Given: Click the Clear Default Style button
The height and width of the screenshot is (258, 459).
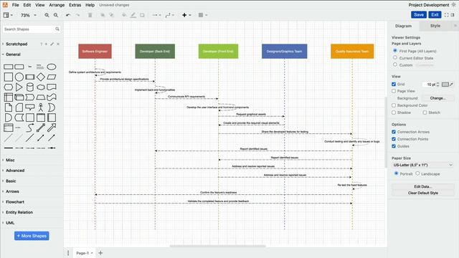Looking at the screenshot, I should tap(422, 193).
